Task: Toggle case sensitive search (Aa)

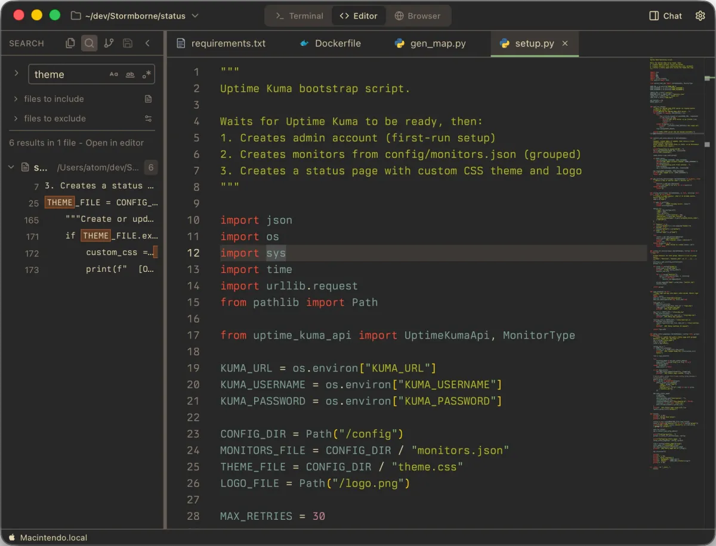Action: click(113, 74)
